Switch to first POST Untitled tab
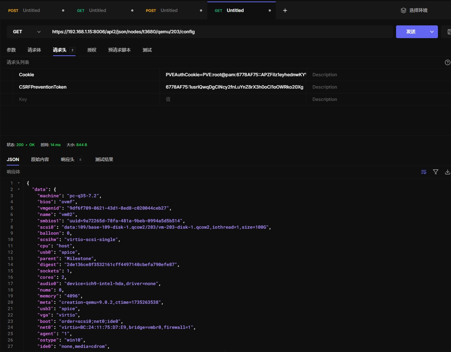 [31, 10]
